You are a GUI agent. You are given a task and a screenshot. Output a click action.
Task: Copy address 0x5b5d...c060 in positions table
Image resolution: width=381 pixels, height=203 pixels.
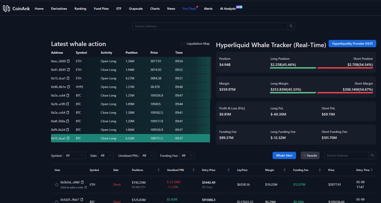[82, 182]
